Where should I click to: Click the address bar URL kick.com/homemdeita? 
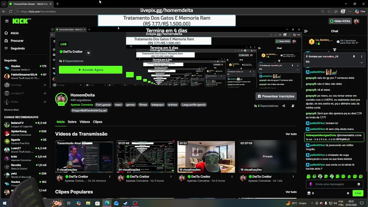point(38,11)
